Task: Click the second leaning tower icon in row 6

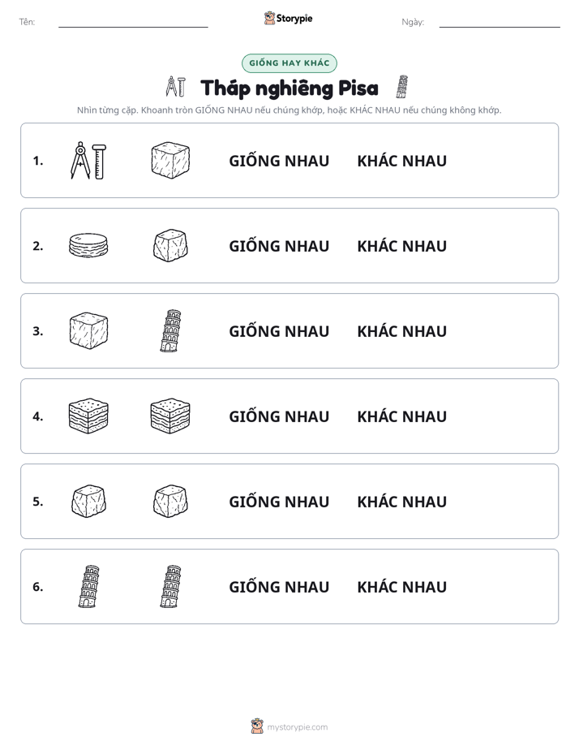Action: pyautogui.click(x=170, y=586)
